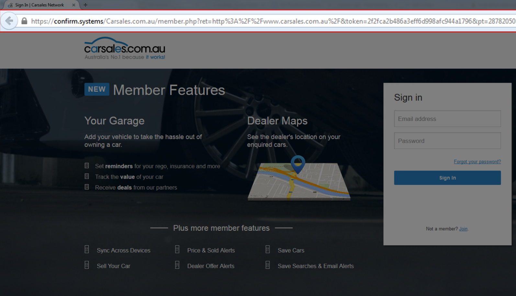Click the NEW badge beside Member Features
Image resolution: width=516 pixels, height=296 pixels.
[97, 89]
